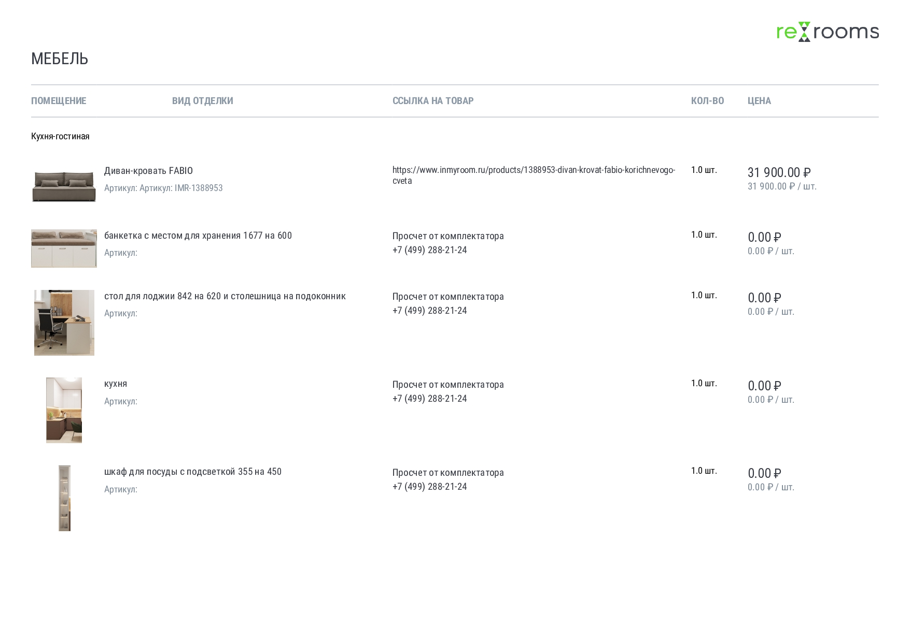Select the Диван-кровать FABIO item title
The image size is (910, 642).
[148, 171]
